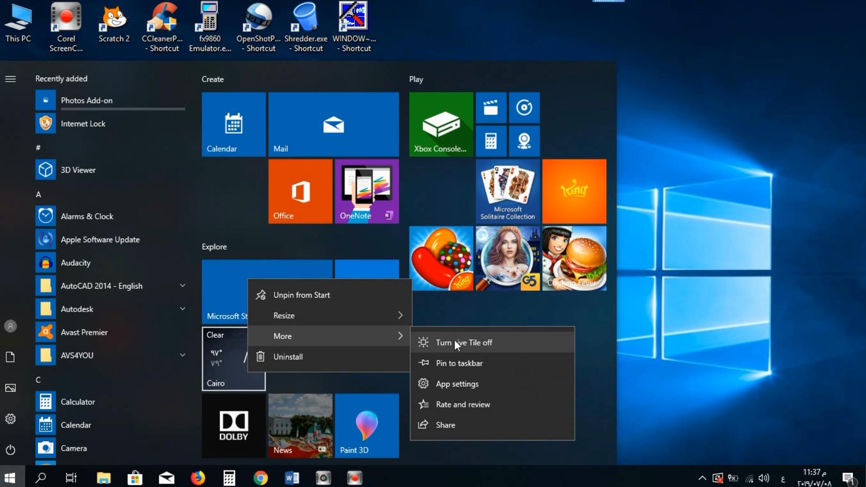Click the Power icon in Start sidebar

pos(10,450)
